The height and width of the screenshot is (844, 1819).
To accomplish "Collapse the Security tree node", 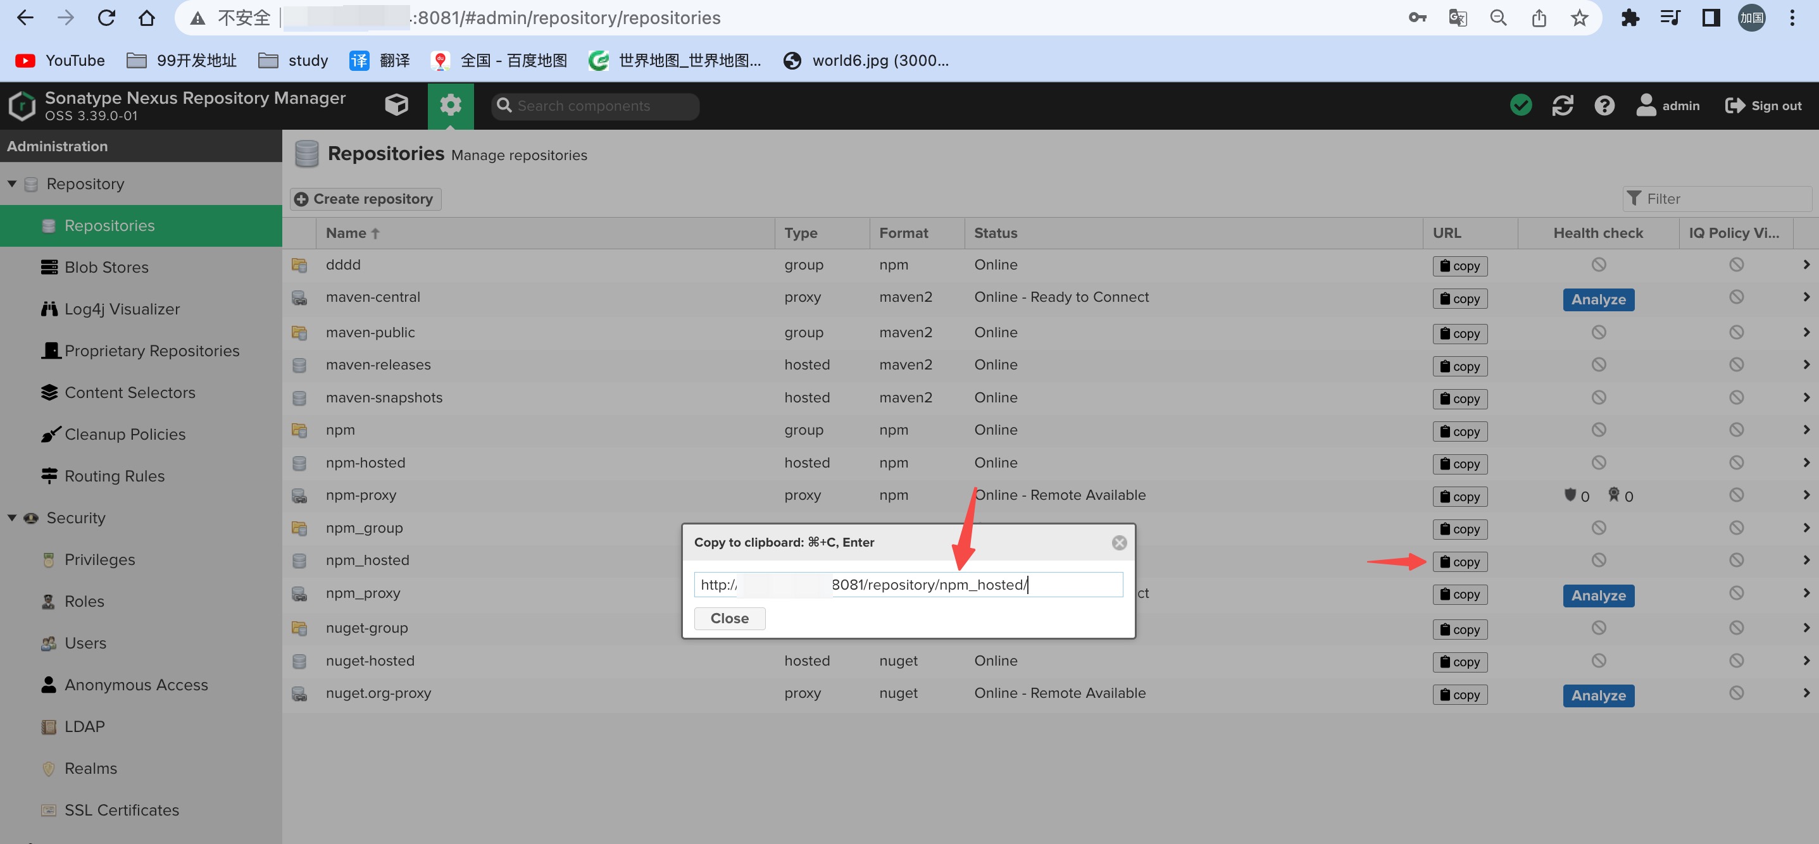I will pyautogui.click(x=12, y=518).
